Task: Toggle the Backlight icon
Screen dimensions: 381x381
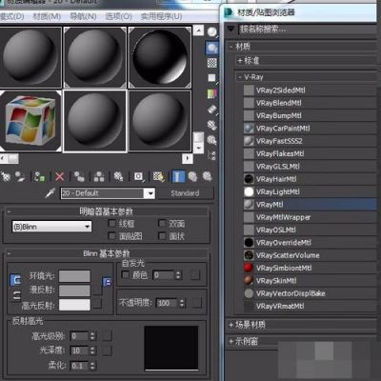Action: click(x=212, y=49)
